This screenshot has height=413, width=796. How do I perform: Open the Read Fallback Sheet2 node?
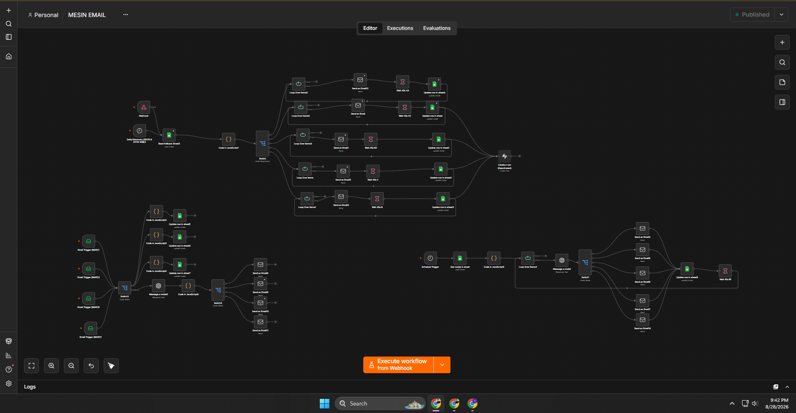[169, 135]
